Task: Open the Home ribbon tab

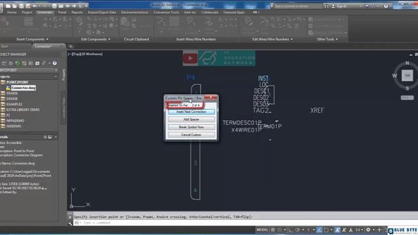Action: [12, 12]
